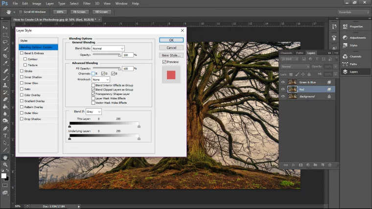Click the Fill Opacity value field

pyautogui.click(x=128, y=69)
